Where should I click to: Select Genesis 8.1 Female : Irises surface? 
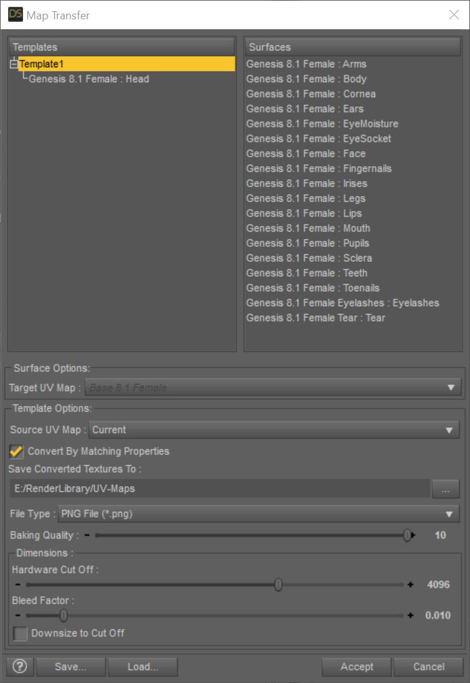click(x=306, y=184)
